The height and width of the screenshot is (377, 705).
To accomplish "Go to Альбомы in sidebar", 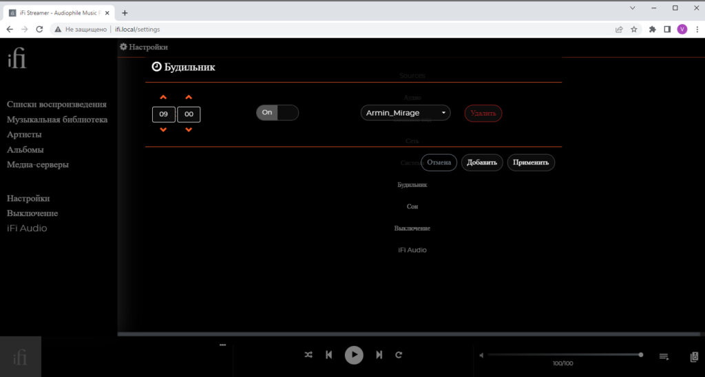I will point(25,150).
